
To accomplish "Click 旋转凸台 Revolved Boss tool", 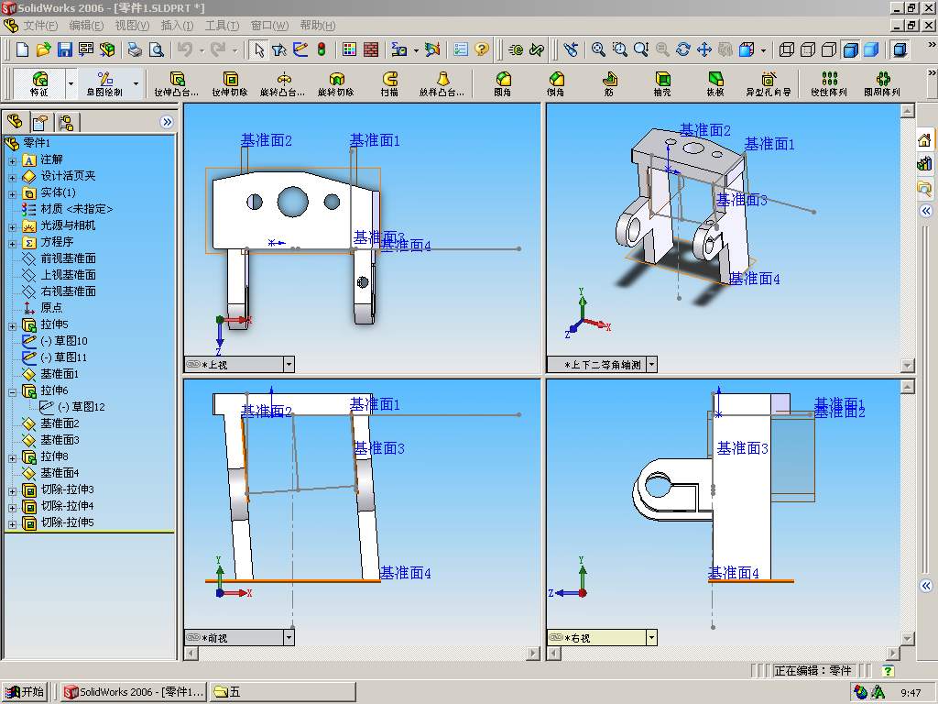I will (x=284, y=83).
